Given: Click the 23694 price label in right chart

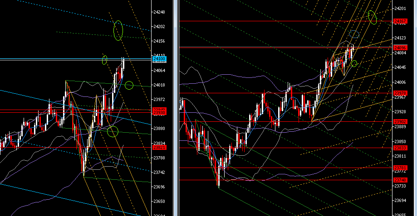Looking at the screenshot, I should pos(400,201).
